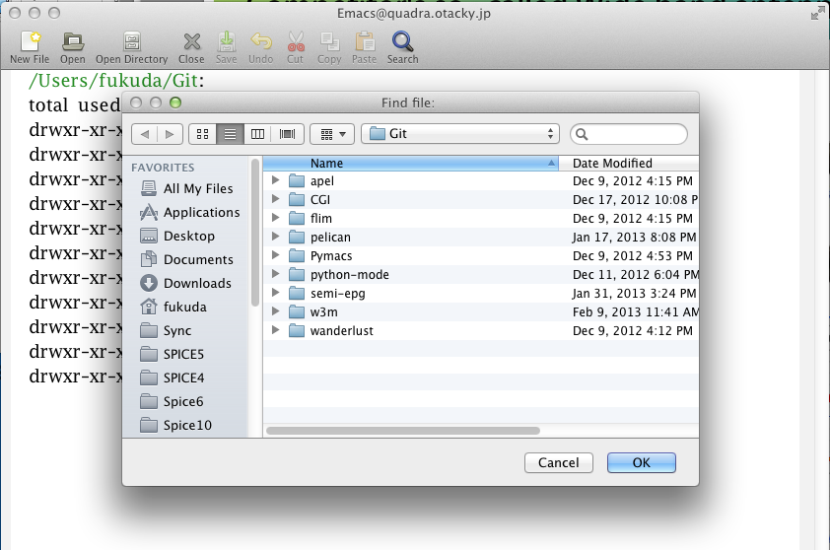
Task: Expand the semi-epg folder disclosure triangle
Action: click(x=275, y=293)
